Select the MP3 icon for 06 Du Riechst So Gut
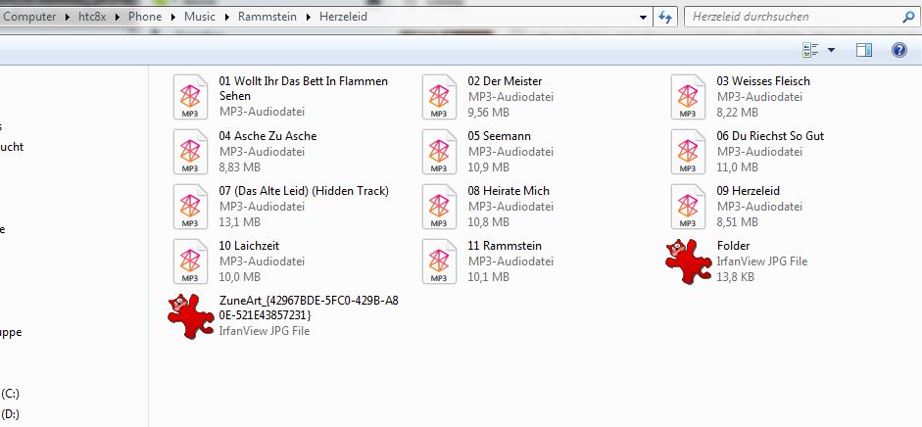 tap(688, 152)
